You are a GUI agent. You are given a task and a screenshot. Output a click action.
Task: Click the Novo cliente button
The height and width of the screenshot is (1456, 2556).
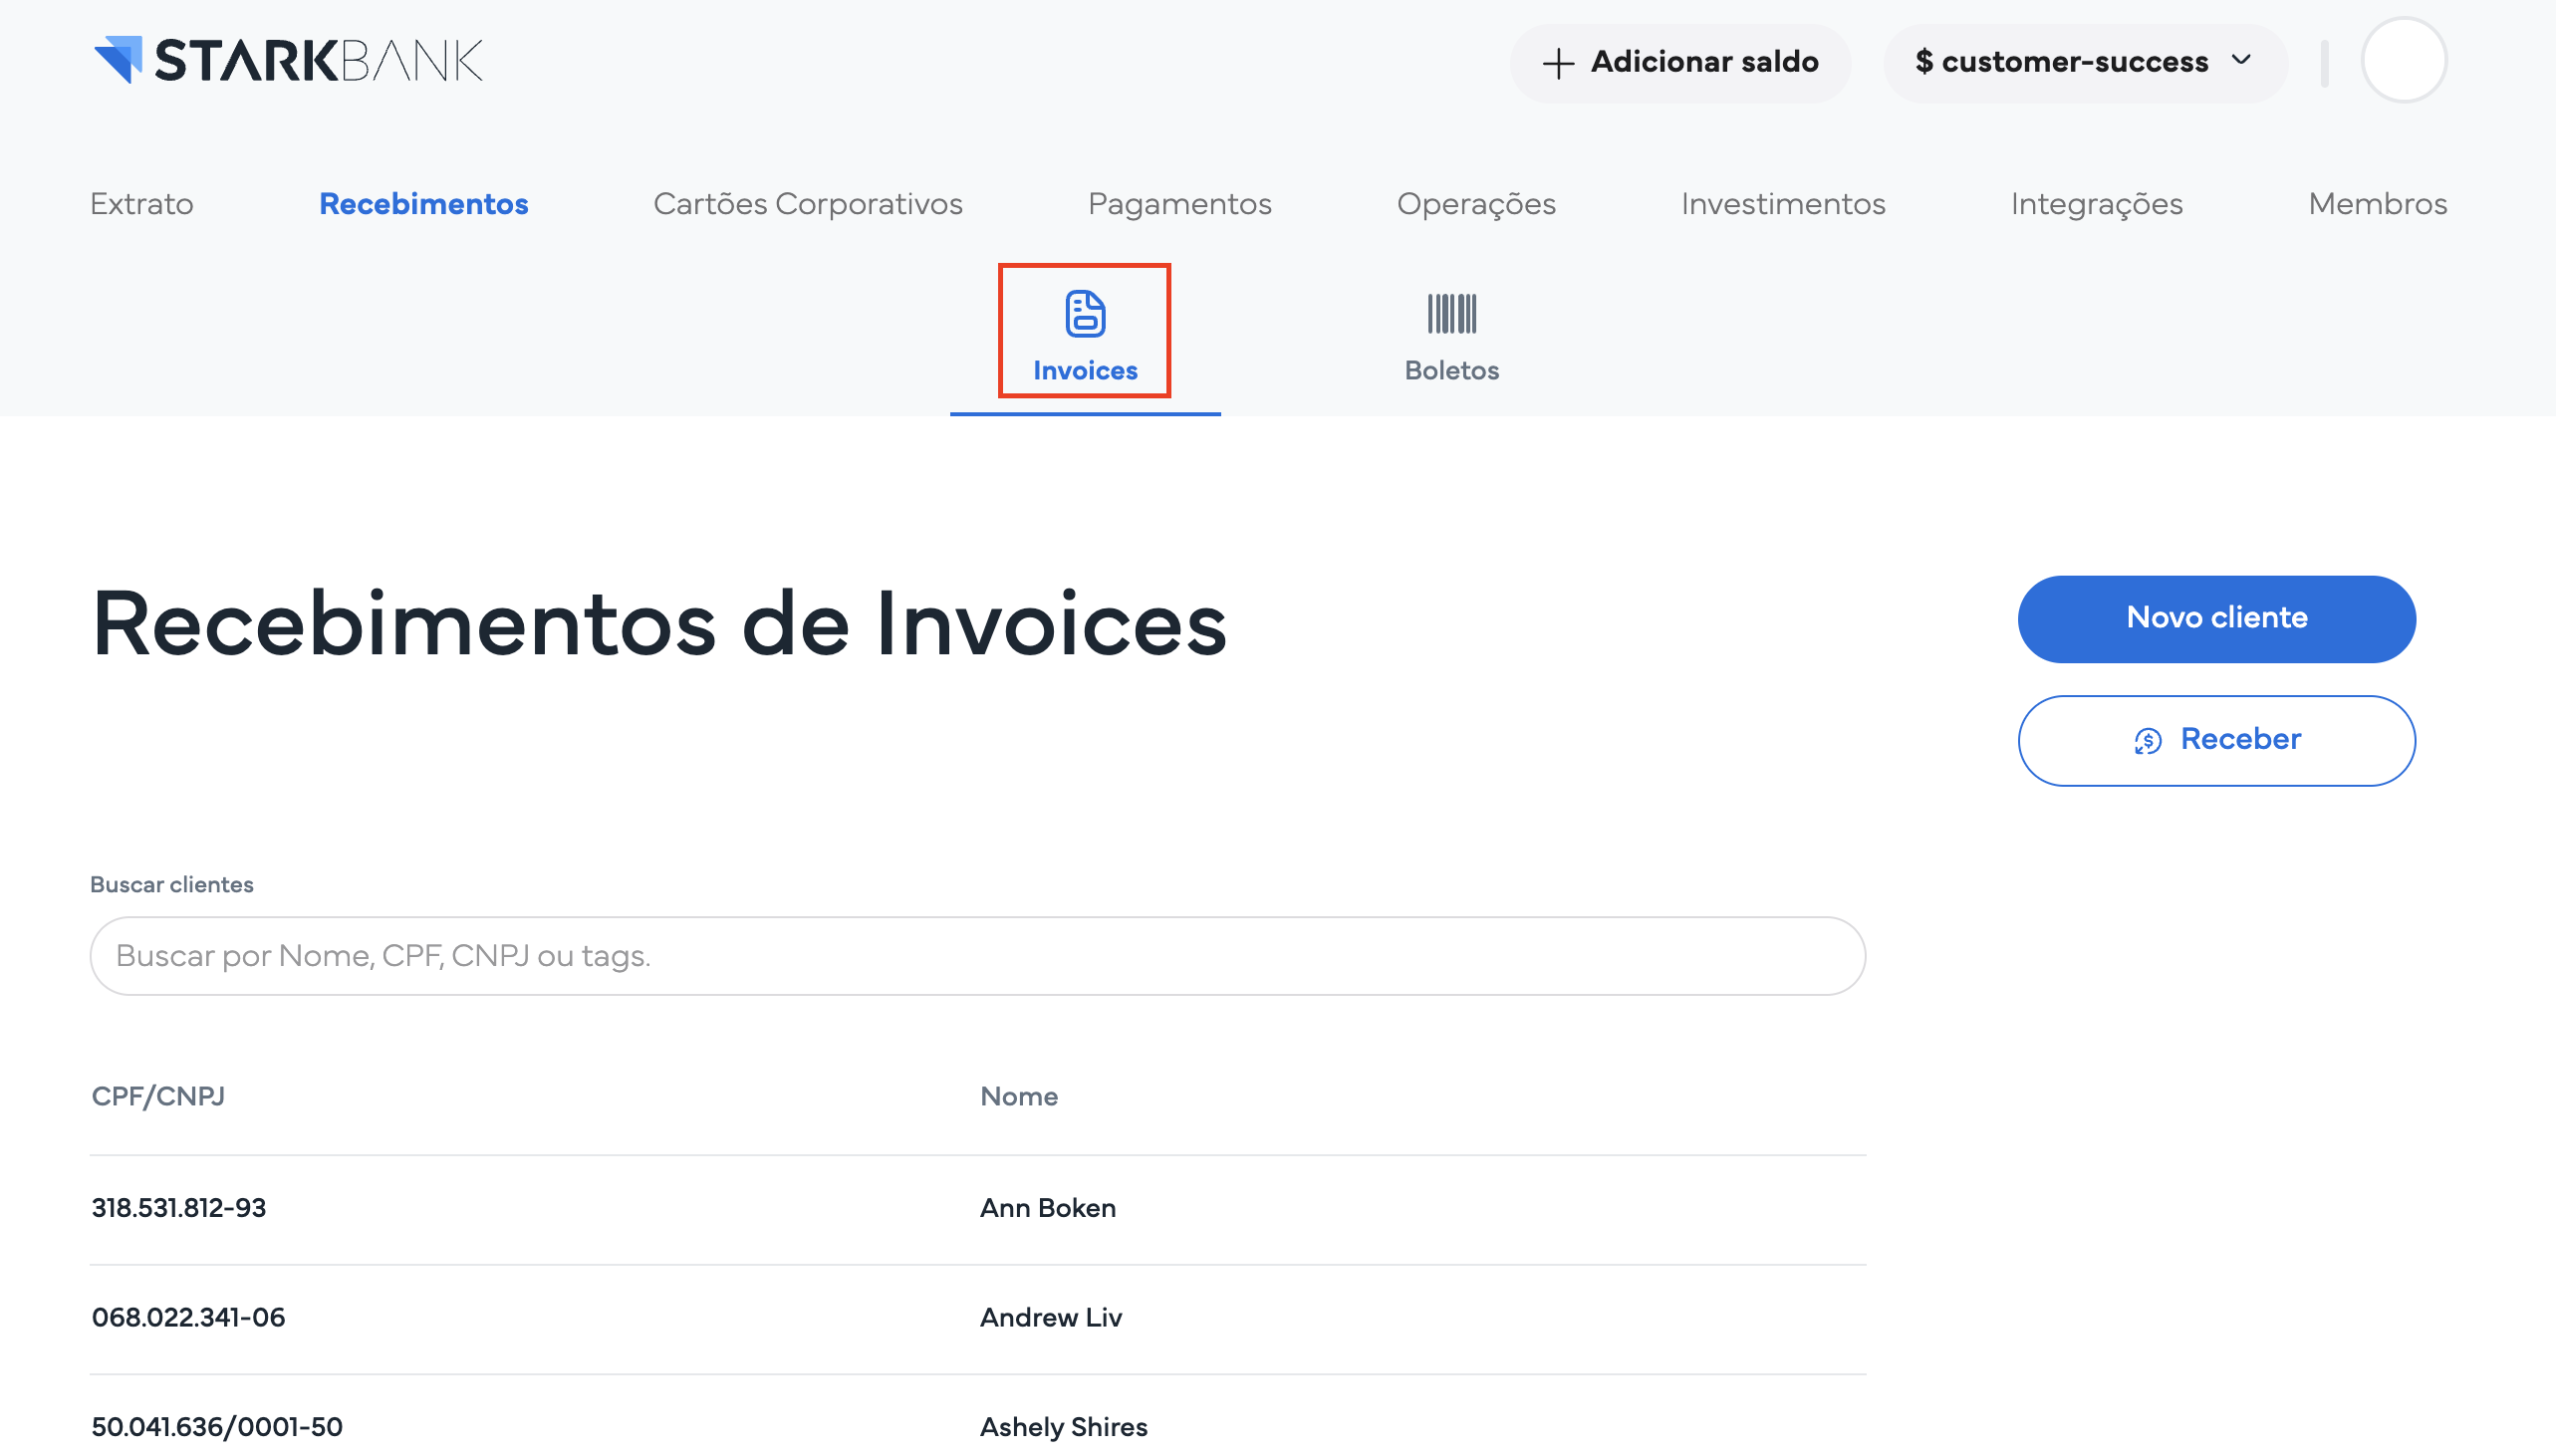pos(2216,618)
